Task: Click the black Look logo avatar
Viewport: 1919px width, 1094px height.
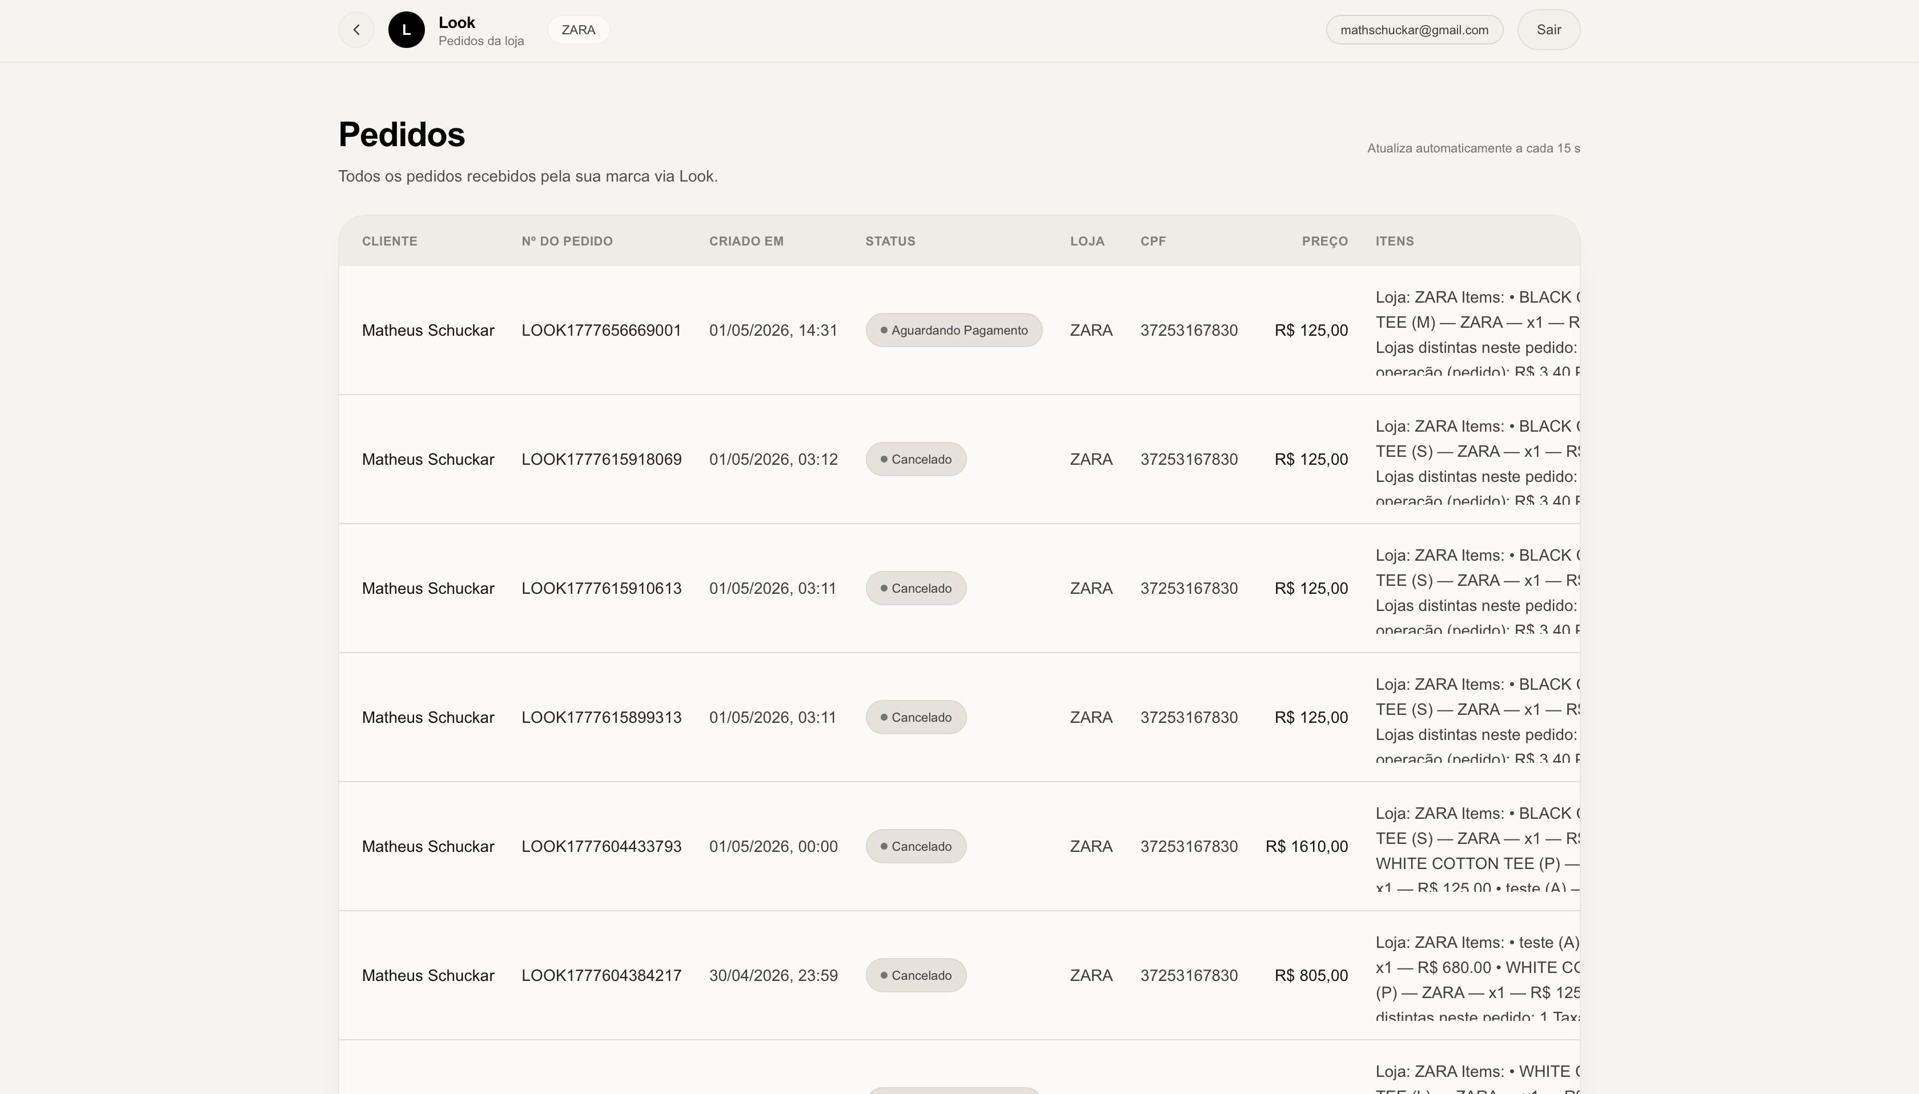Action: point(407,30)
